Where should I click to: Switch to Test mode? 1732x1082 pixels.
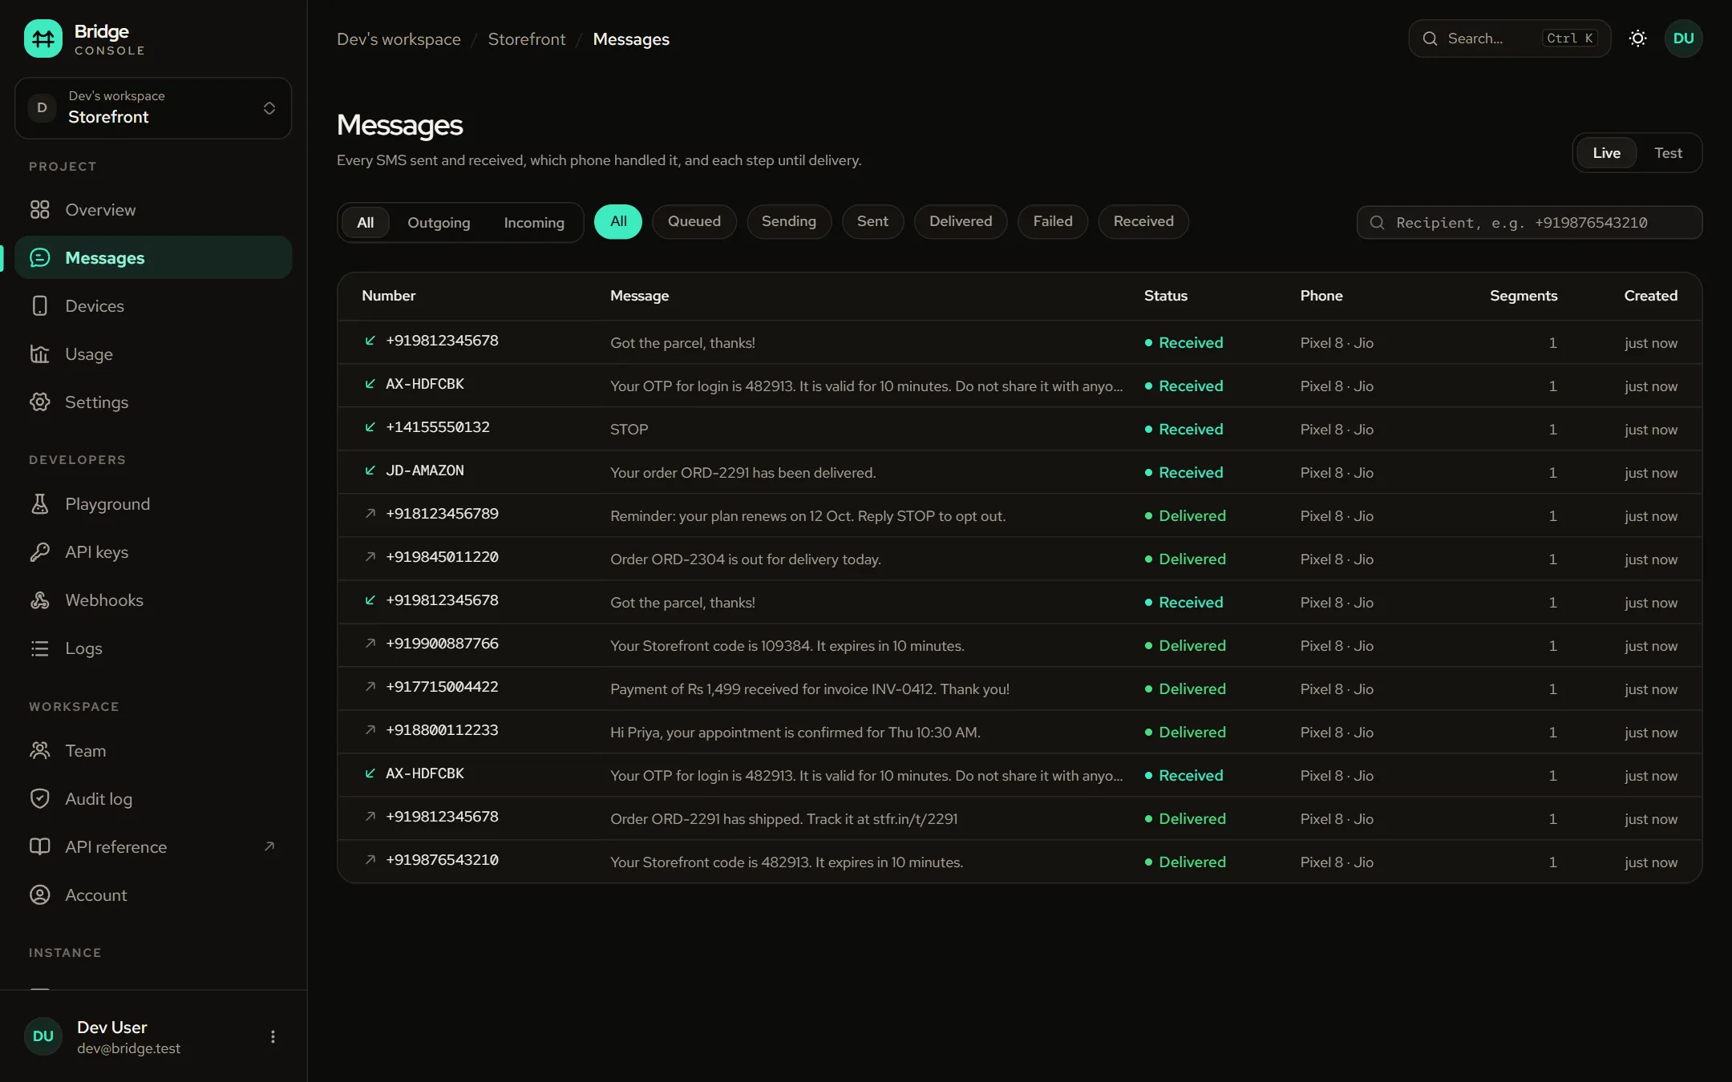point(1668,153)
